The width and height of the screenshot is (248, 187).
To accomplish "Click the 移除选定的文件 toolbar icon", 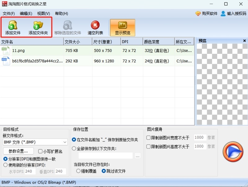I will pyautogui.click(x=68, y=25).
